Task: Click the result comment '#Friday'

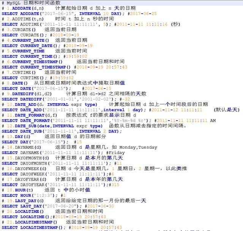Action: (x=115, y=152)
